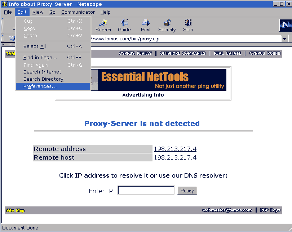Close the open Edit menu
This screenshot has width=292, height=232.
pyautogui.click(x=22, y=12)
